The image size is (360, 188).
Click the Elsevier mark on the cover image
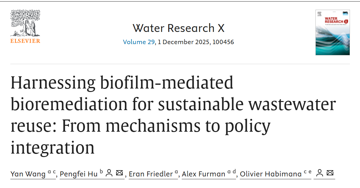tap(320, 14)
